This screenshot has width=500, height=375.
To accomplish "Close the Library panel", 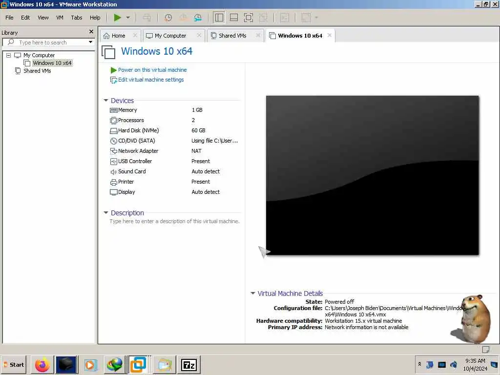I will [x=91, y=32].
